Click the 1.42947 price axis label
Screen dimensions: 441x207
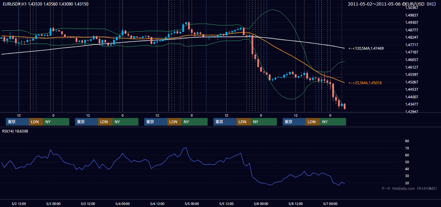coord(412,112)
